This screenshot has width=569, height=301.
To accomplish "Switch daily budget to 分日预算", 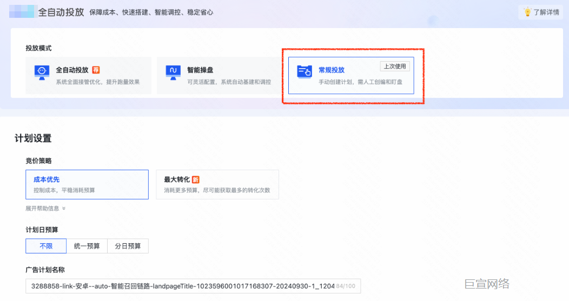I will [x=128, y=246].
